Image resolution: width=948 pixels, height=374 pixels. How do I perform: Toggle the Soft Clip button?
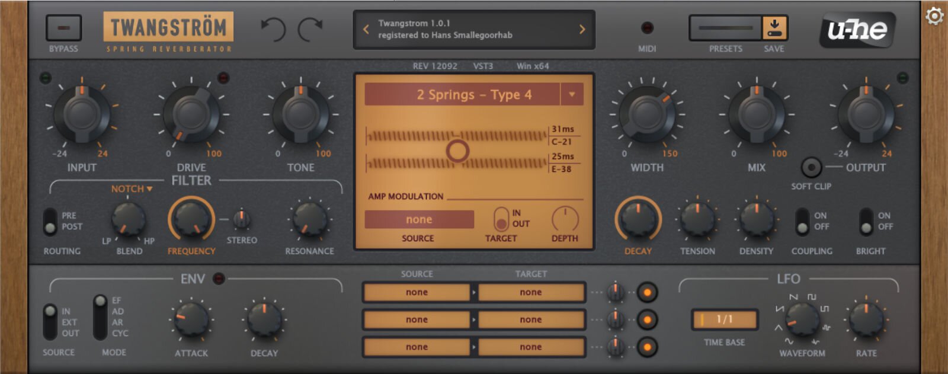click(811, 168)
